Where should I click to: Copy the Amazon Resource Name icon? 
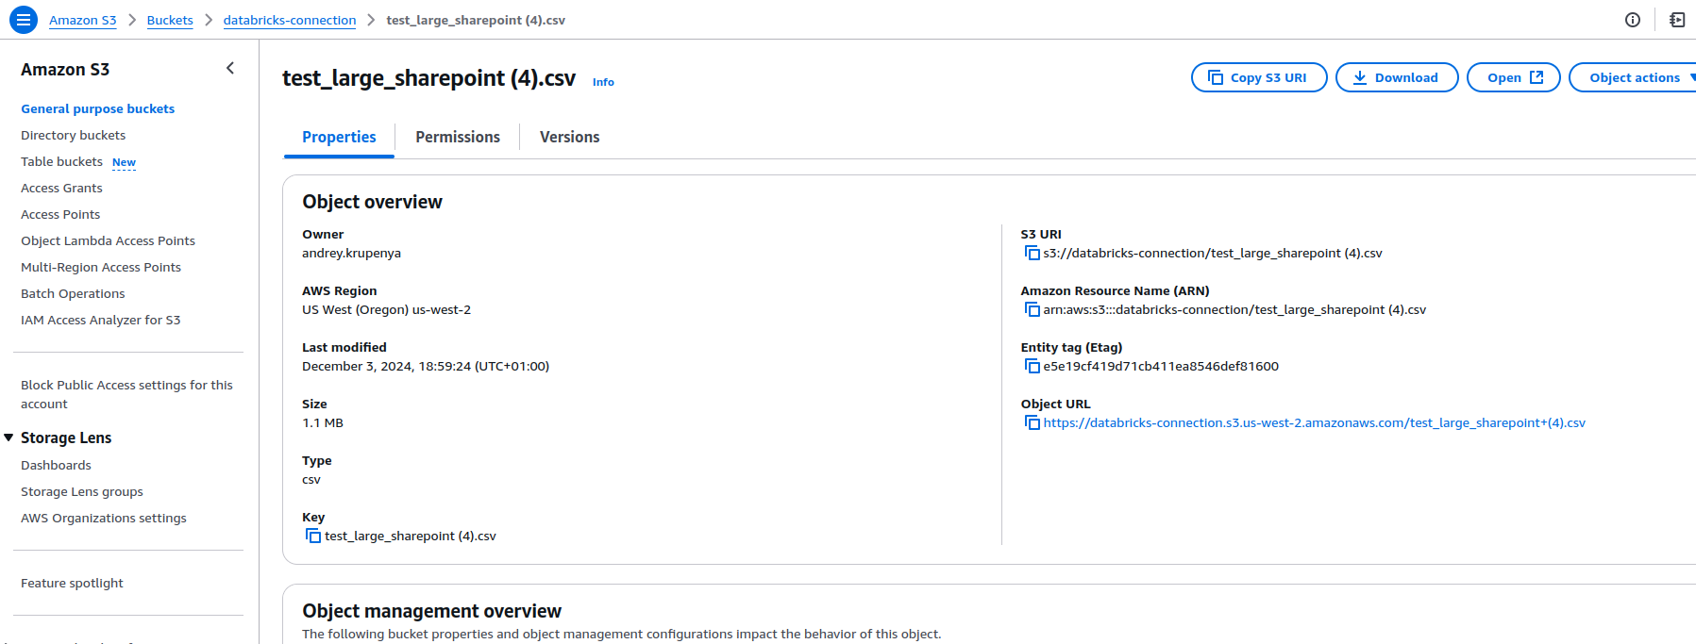pos(1032,309)
